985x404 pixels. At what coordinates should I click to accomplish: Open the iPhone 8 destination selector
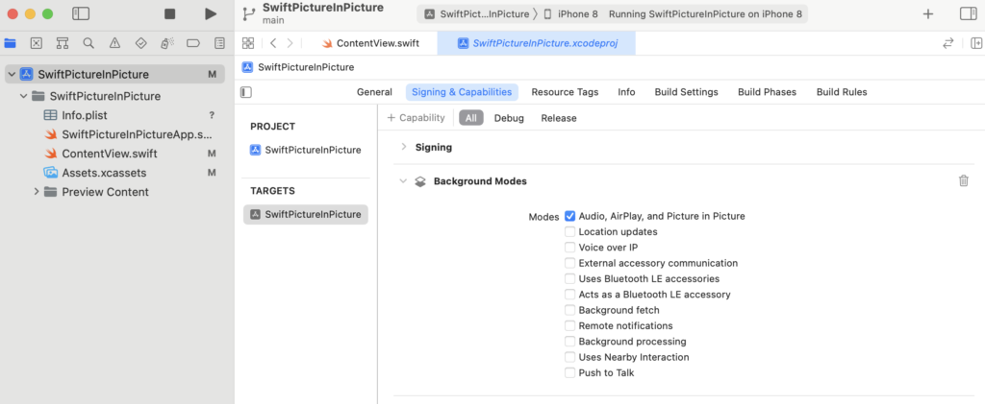point(570,13)
